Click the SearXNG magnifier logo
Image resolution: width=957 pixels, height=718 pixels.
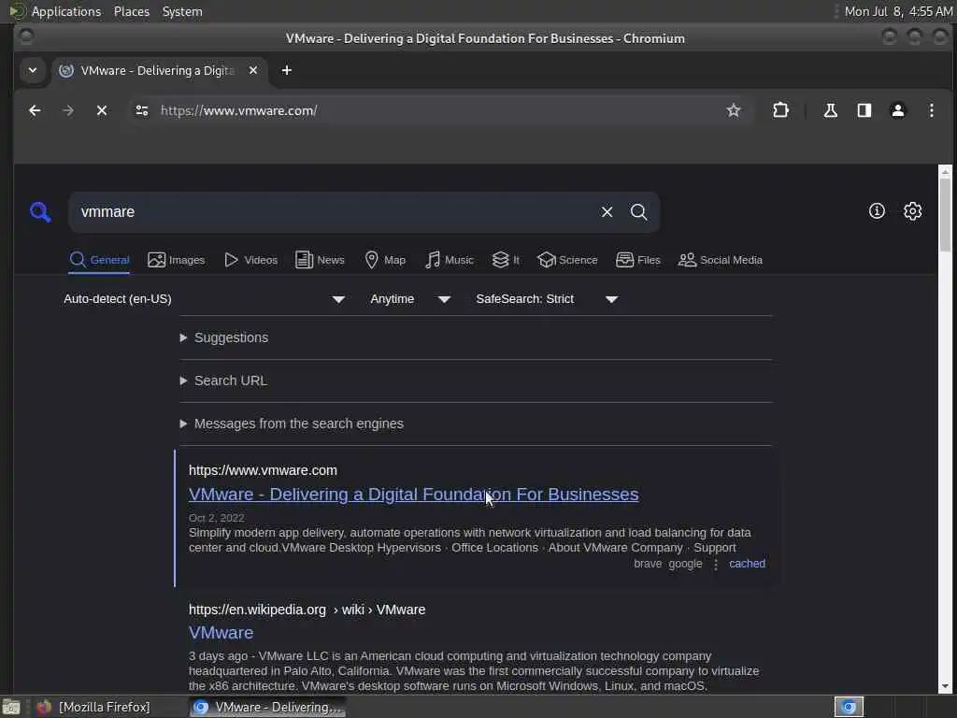click(x=40, y=212)
